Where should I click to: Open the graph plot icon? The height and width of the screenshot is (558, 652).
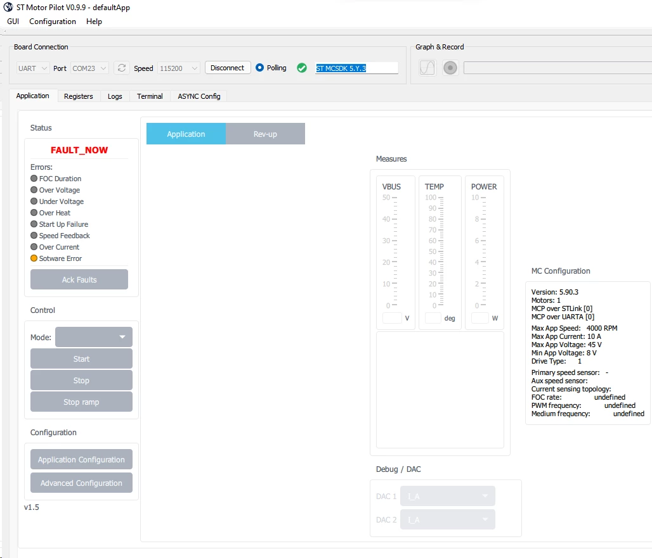tap(427, 68)
